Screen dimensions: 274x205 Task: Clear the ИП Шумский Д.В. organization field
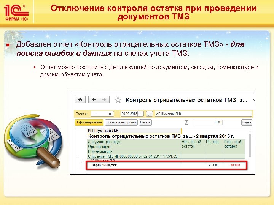coord(249,114)
